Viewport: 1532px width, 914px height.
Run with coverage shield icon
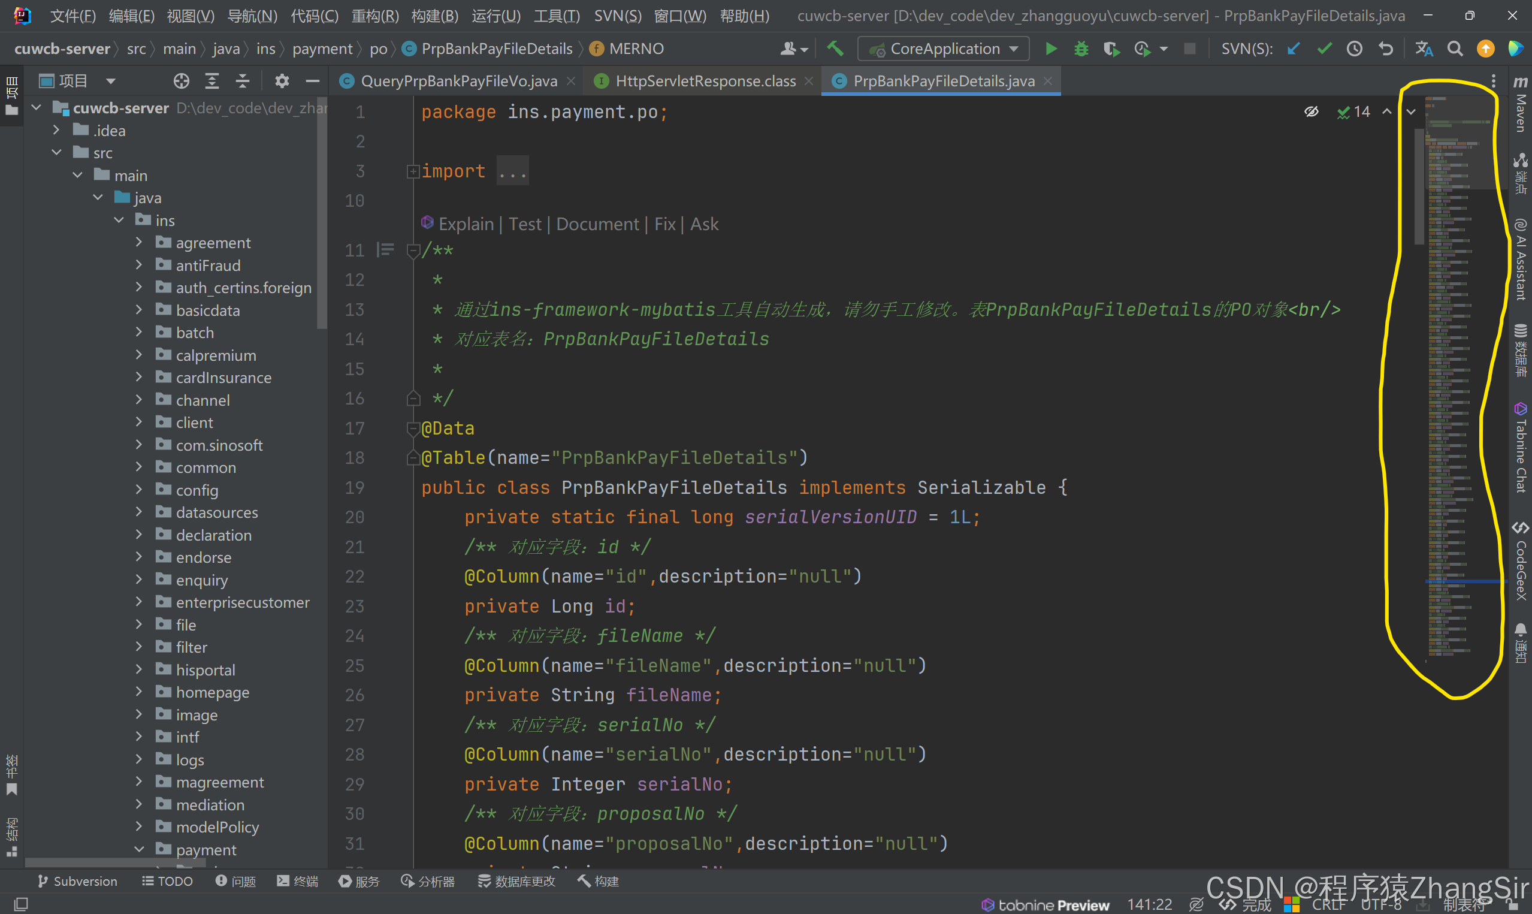pos(1111,49)
